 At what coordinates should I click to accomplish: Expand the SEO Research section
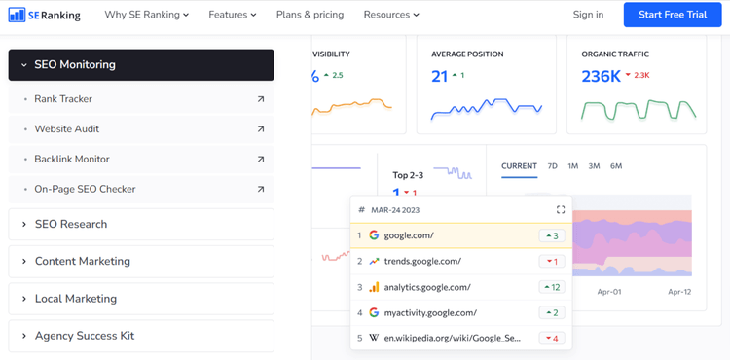(141, 224)
